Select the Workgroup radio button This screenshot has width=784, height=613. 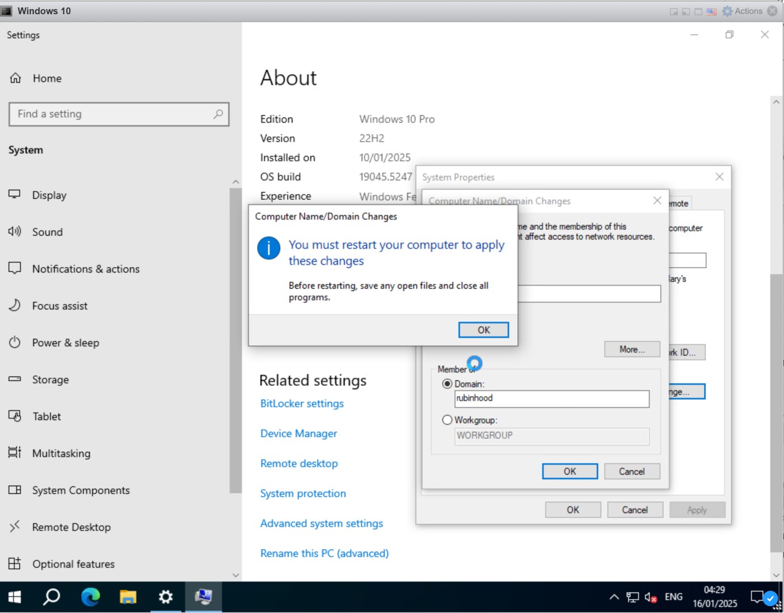coord(447,420)
